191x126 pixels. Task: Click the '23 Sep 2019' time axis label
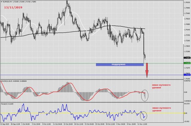click(x=5, y=124)
